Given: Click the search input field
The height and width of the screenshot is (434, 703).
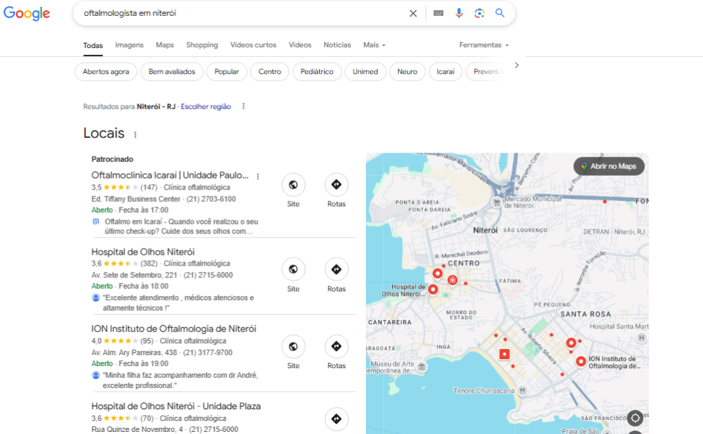Looking at the screenshot, I should [242, 14].
